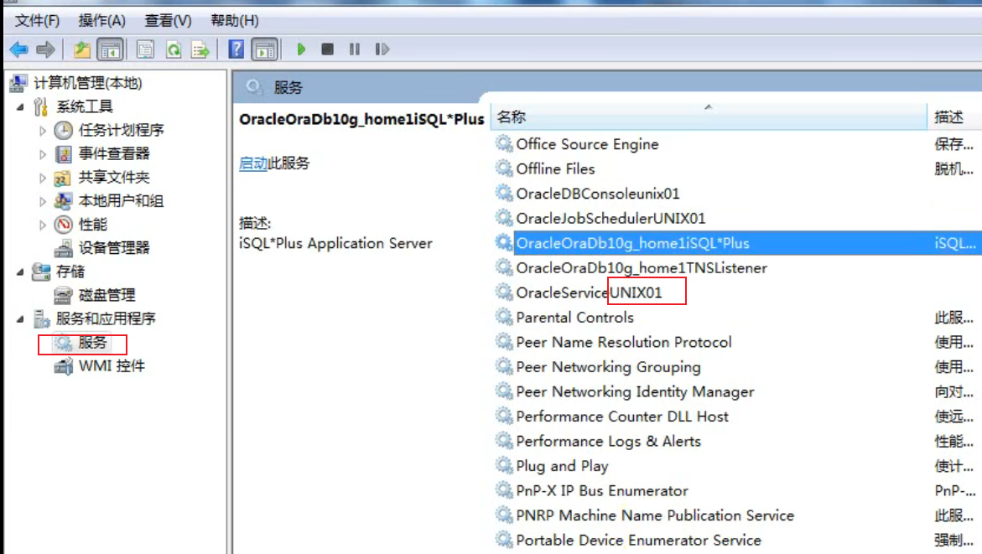
Task: Click the Refresh toolbar icon
Action: [174, 49]
